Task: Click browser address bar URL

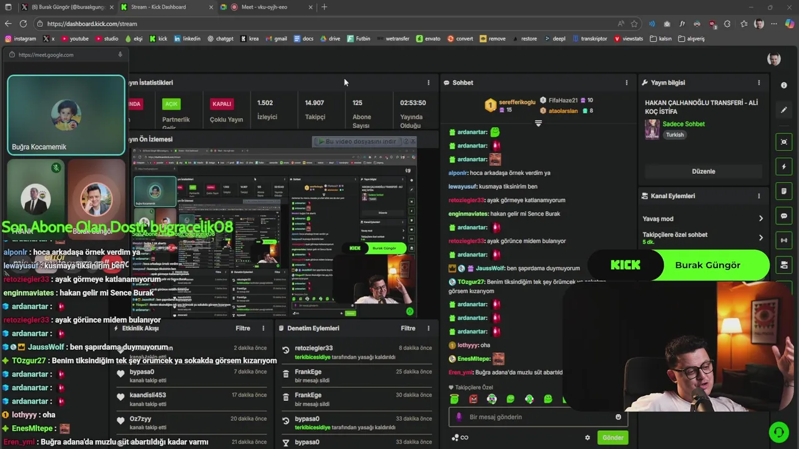Action: click(92, 24)
